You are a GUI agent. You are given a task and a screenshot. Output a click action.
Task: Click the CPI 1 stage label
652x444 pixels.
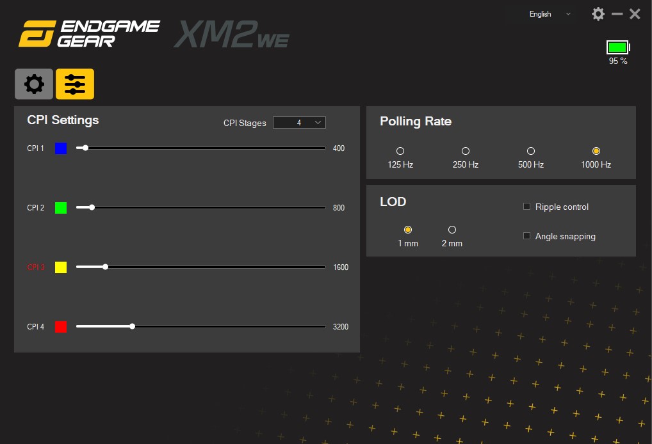36,148
